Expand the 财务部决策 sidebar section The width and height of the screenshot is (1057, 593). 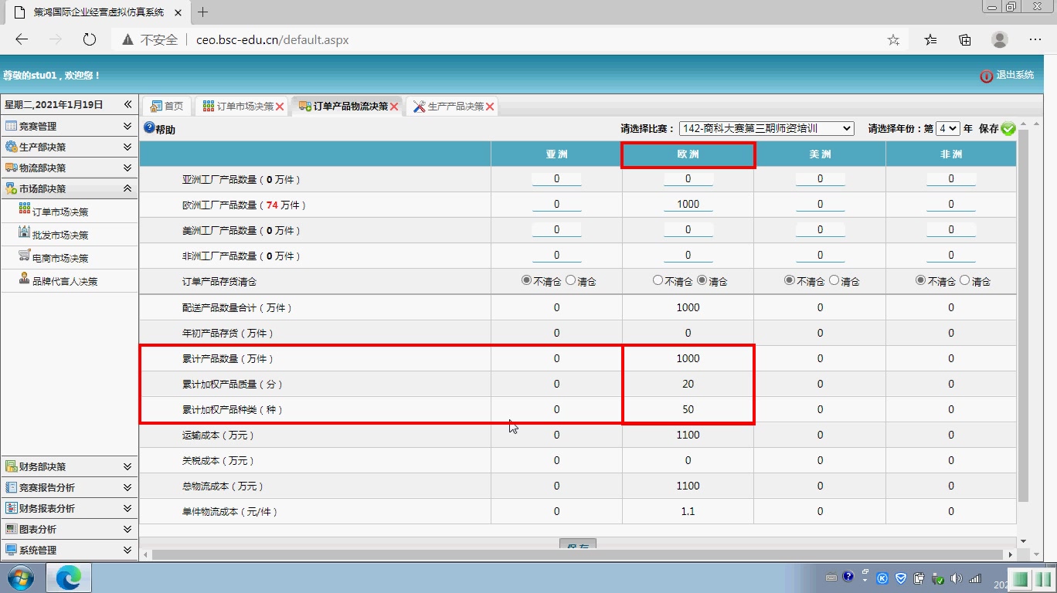pyautogui.click(x=70, y=466)
